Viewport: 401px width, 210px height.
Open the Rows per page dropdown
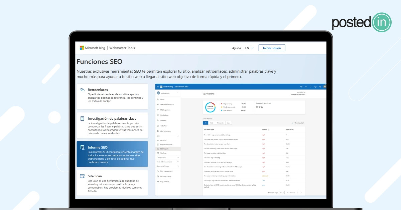[x=282, y=193]
